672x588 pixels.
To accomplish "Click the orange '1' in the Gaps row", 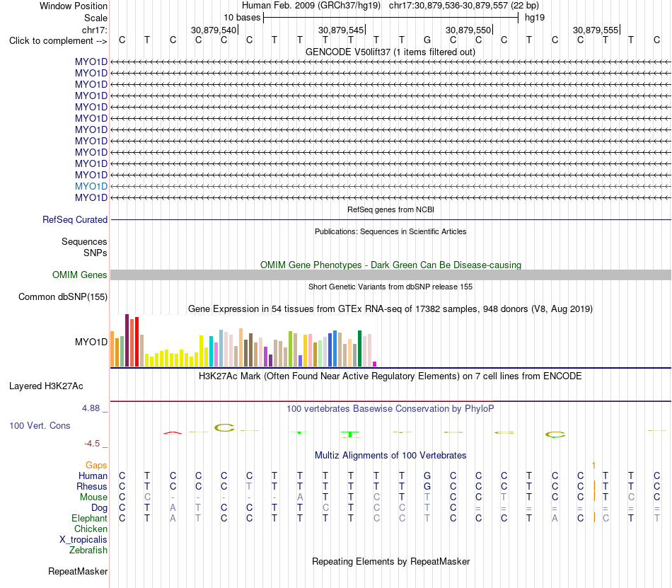I will (593, 465).
